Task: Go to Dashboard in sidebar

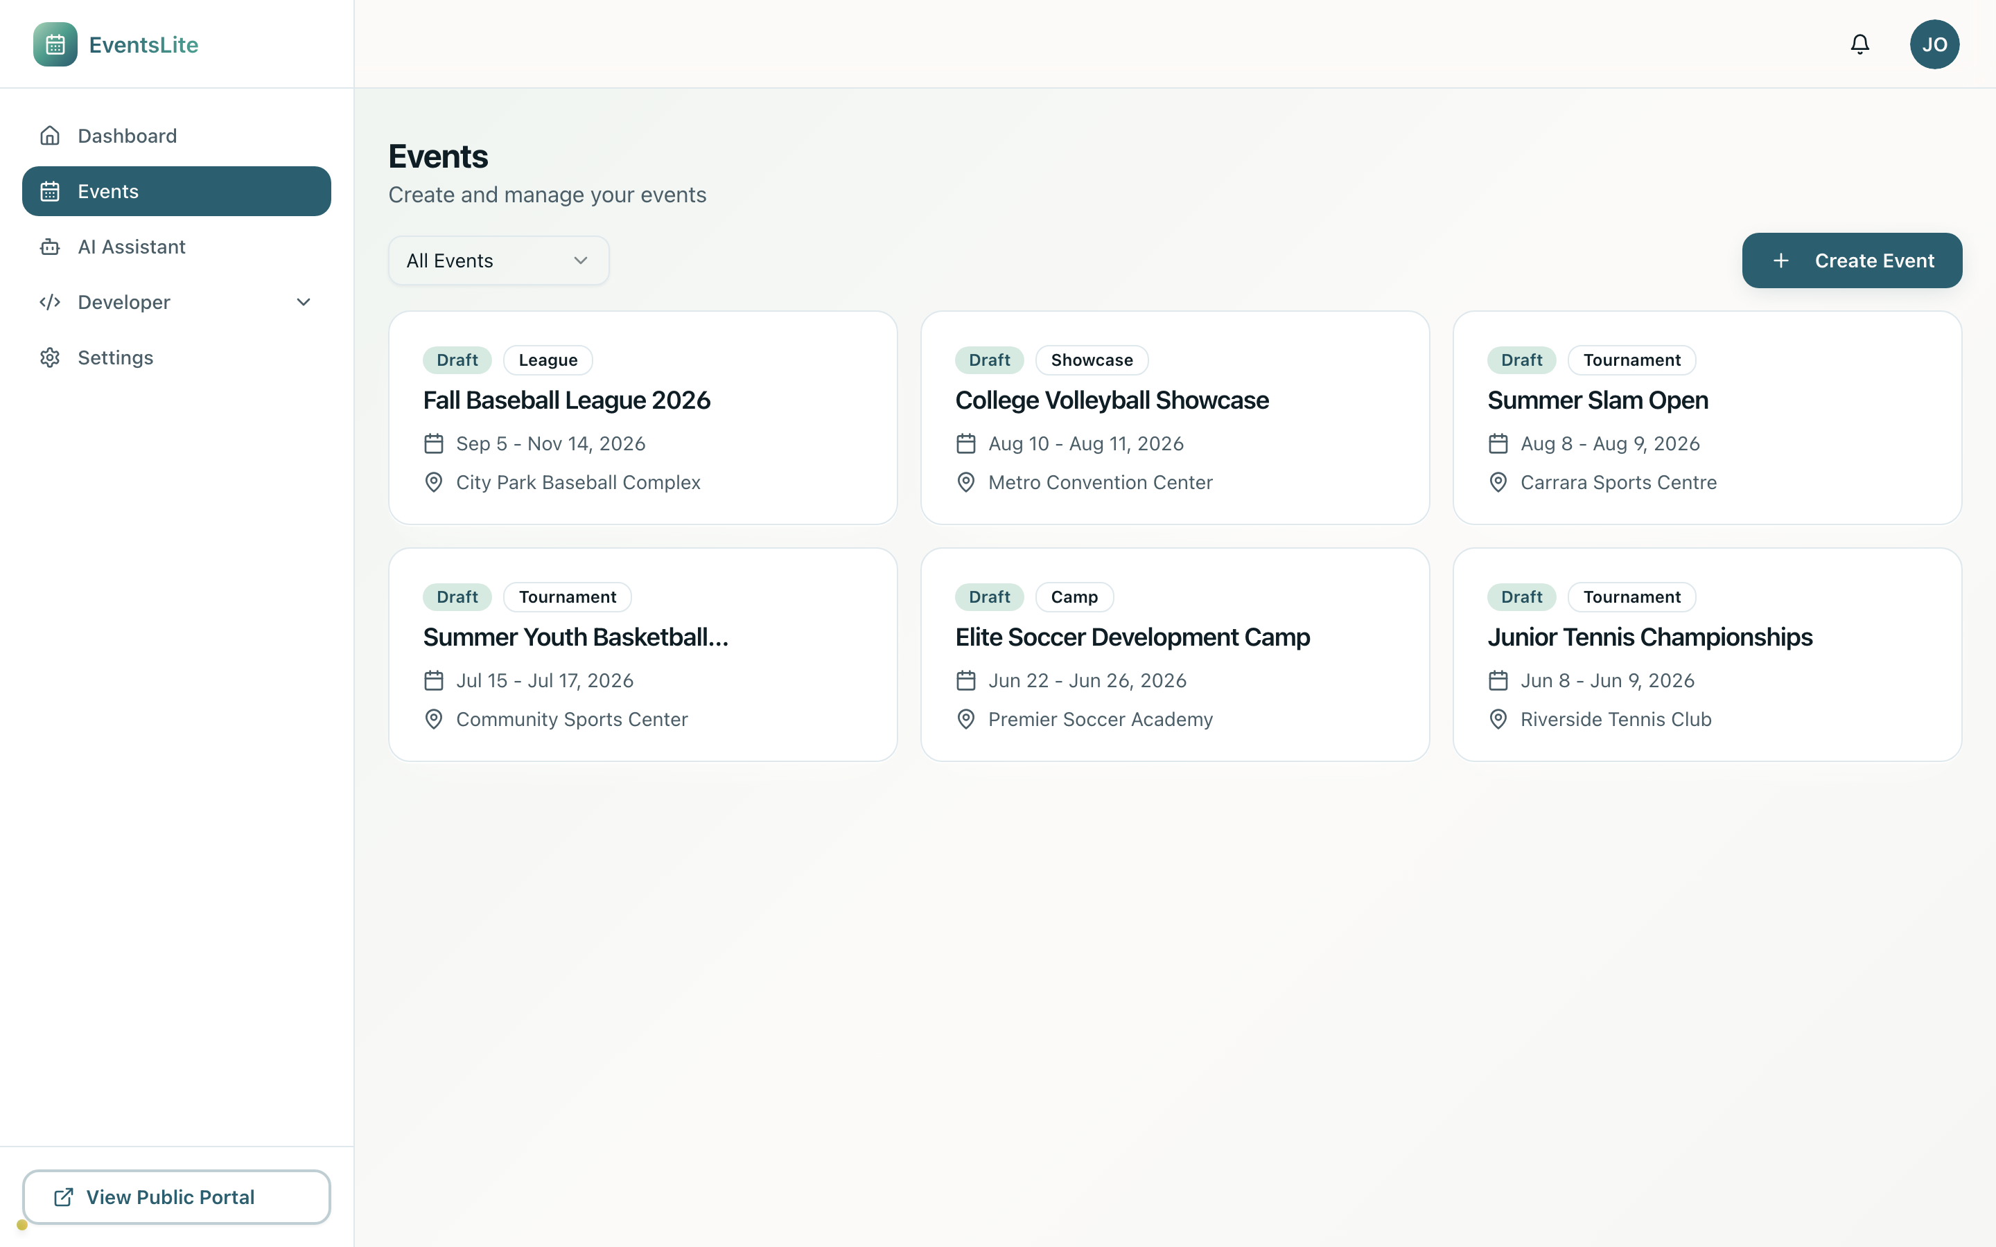Action: (177, 136)
